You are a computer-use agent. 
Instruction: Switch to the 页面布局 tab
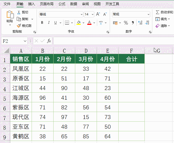[47, 4]
